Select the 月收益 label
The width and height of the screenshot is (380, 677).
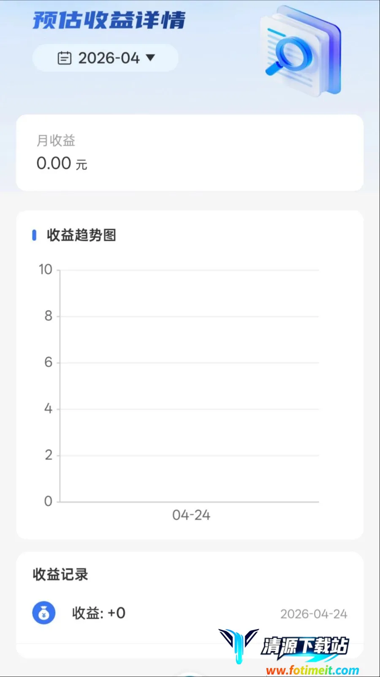pyautogui.click(x=56, y=140)
